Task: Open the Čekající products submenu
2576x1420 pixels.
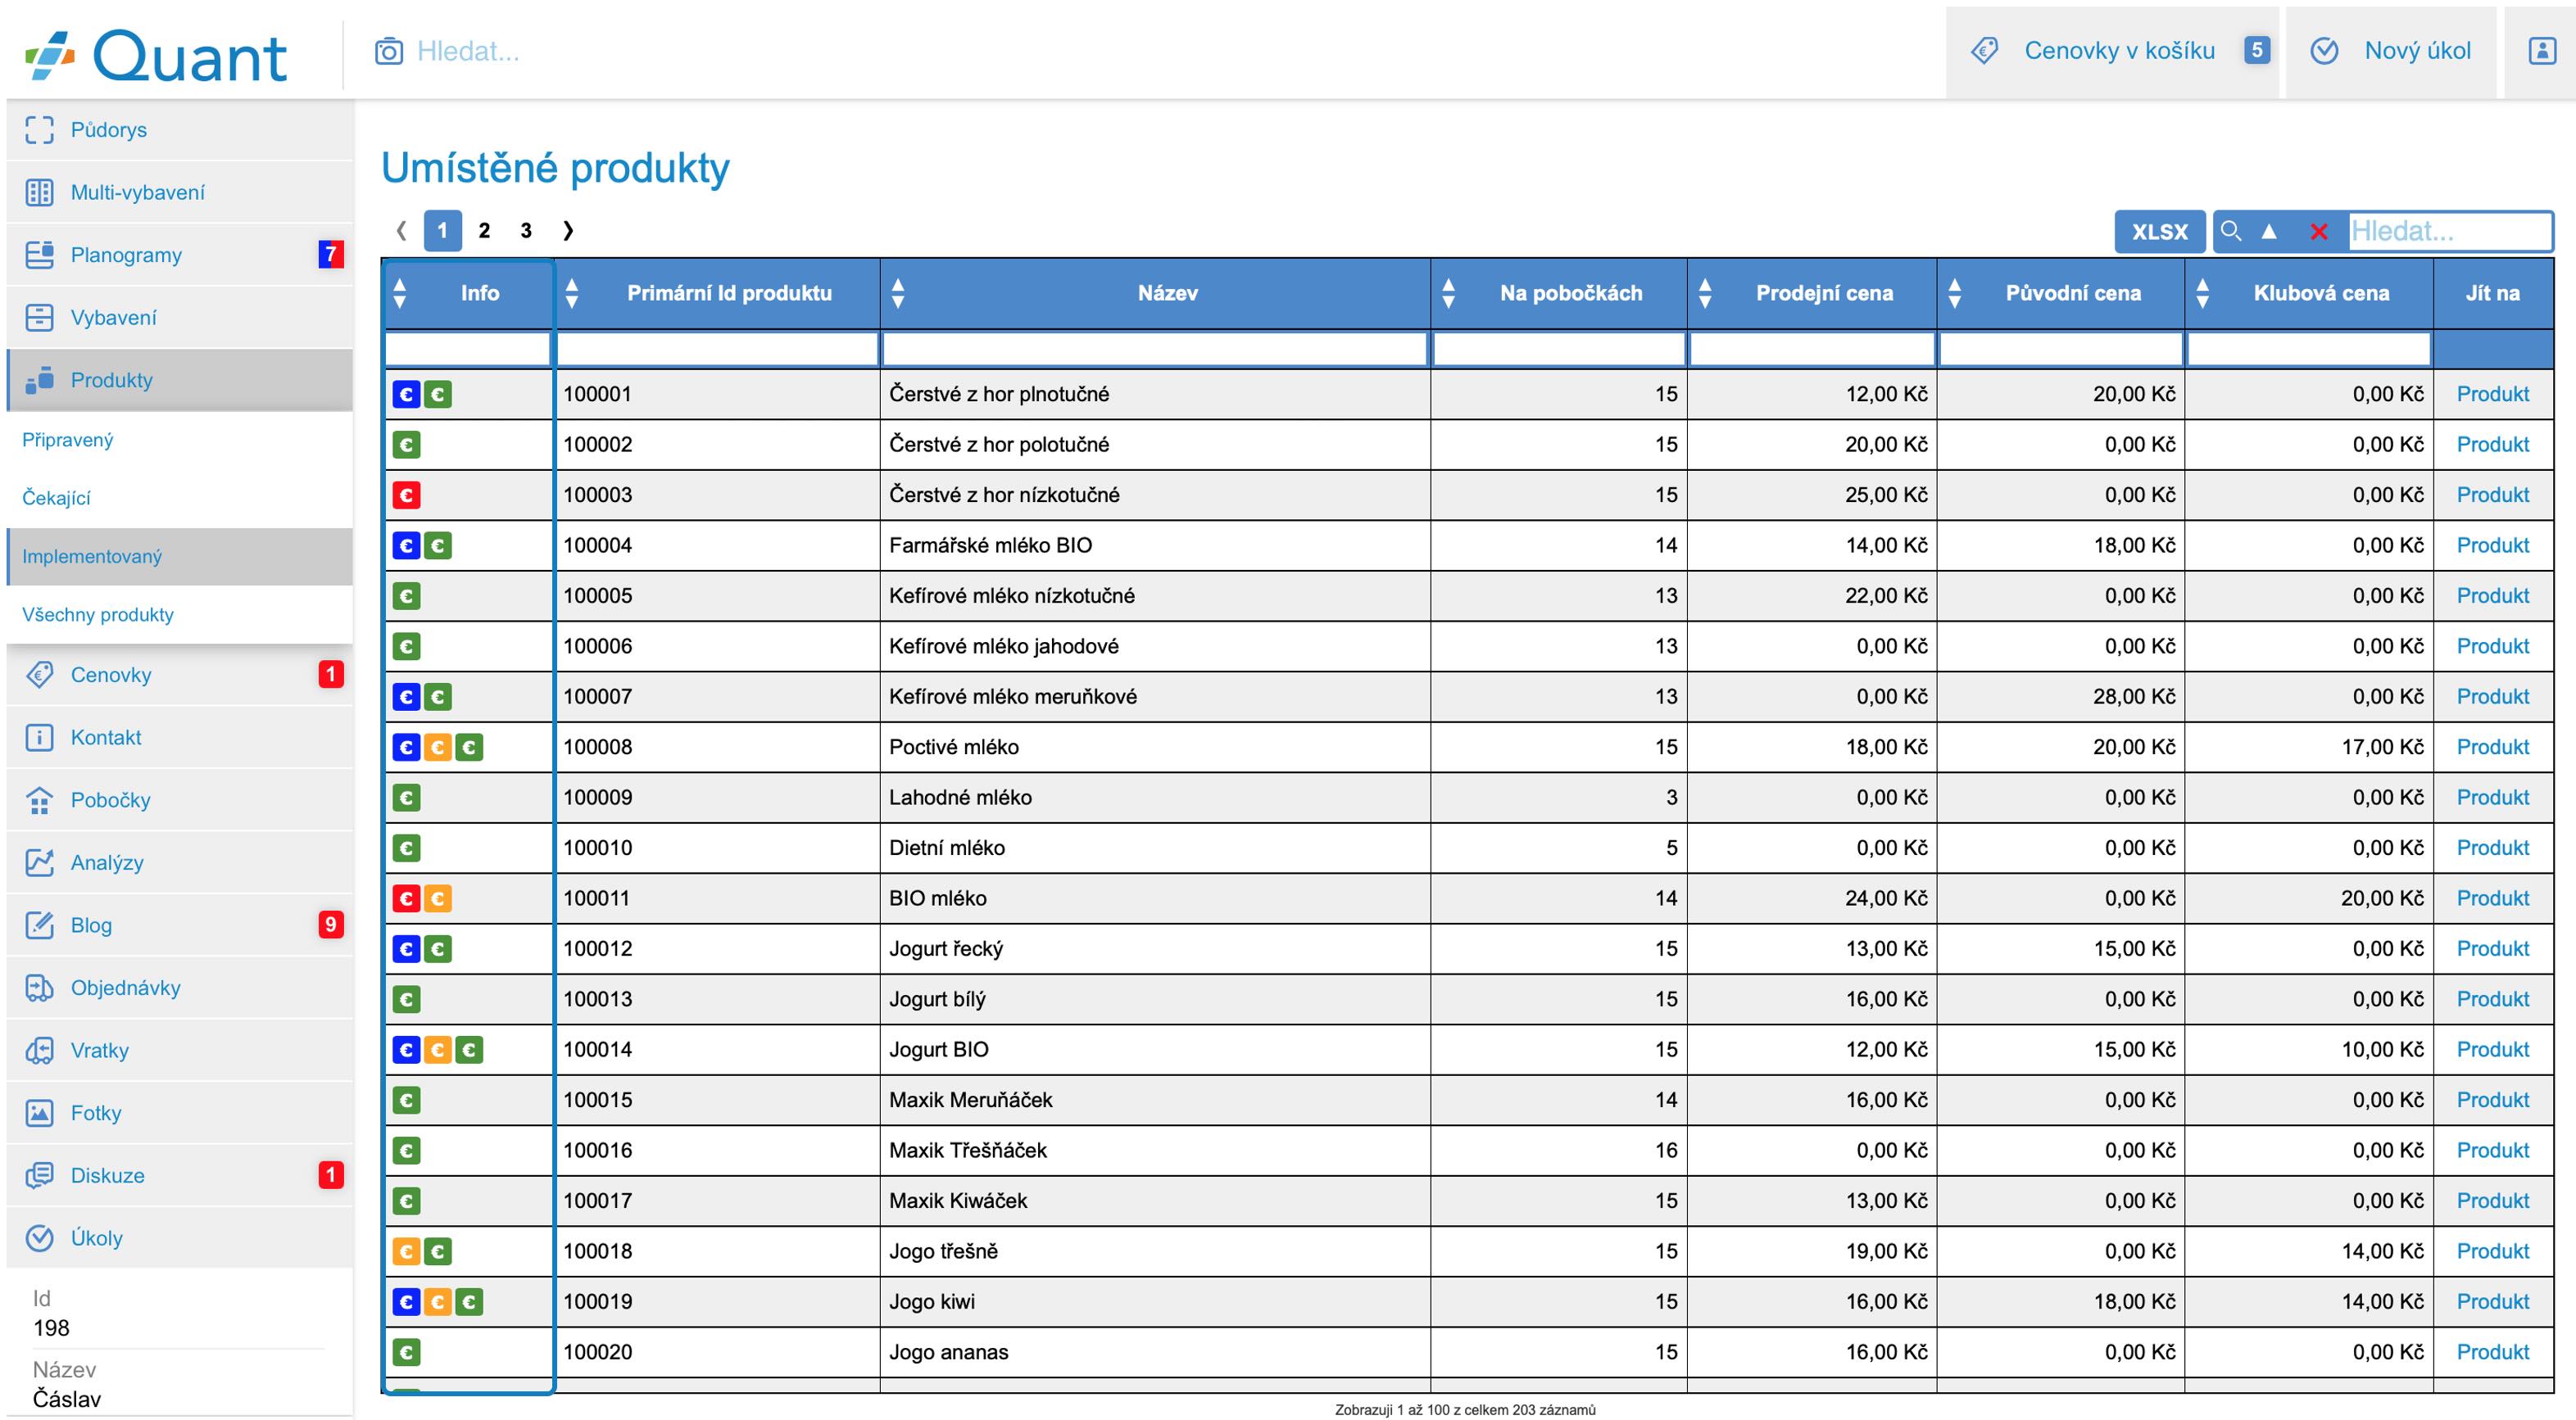Action: click(180, 498)
